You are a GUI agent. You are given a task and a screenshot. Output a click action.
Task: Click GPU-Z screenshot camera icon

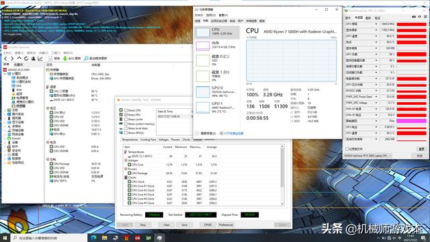pos(414,17)
